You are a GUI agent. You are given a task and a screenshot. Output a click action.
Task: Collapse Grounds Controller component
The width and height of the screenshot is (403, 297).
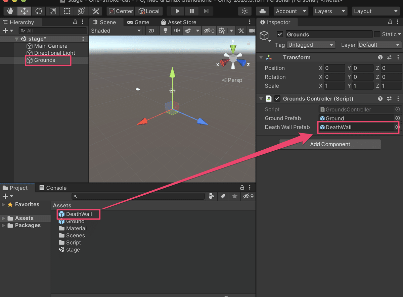[x=261, y=99]
